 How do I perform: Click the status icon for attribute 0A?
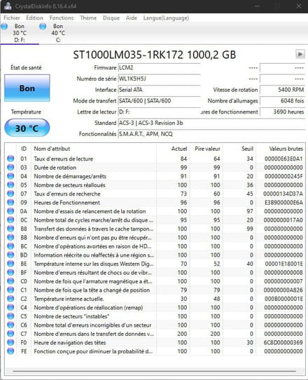tap(10, 211)
